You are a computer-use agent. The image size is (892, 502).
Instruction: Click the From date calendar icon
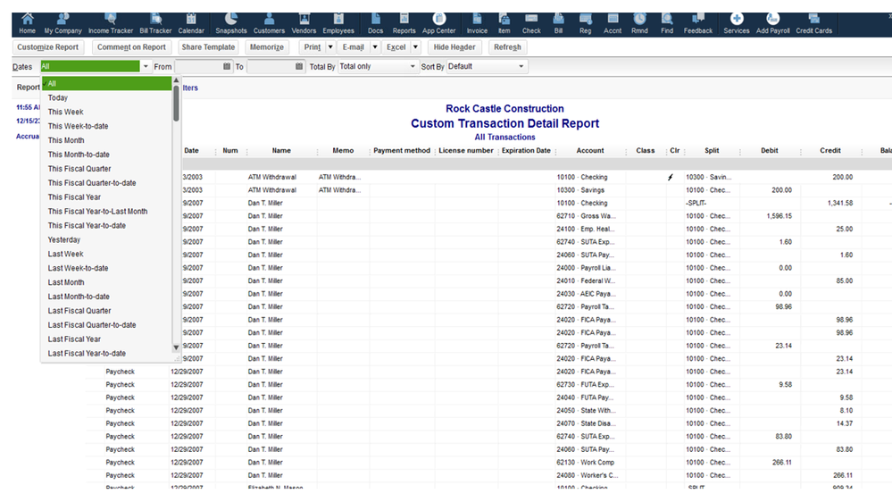click(x=227, y=67)
